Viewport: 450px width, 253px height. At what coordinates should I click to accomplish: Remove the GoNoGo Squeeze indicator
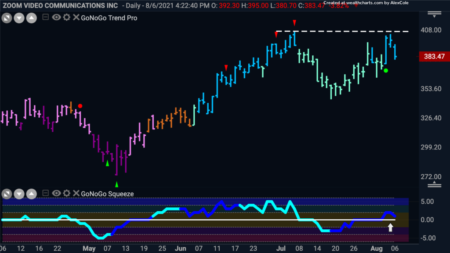[76, 193]
